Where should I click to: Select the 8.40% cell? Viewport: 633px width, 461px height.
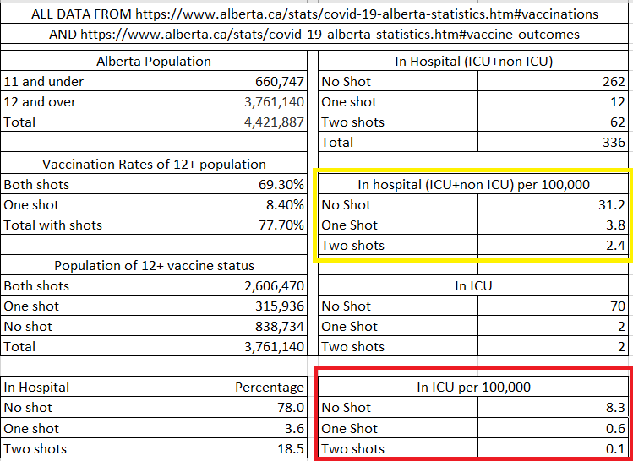(248, 204)
